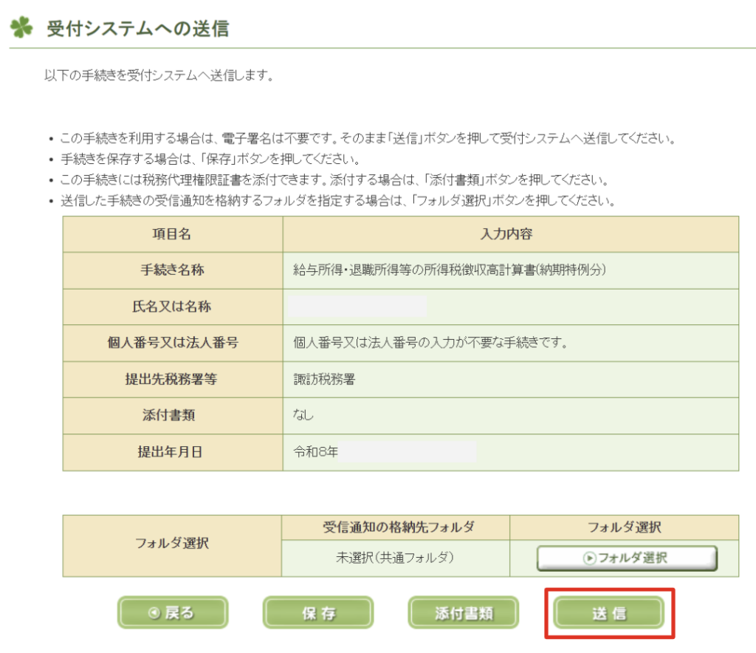Screen dimensions: 756x653
Task: Click the 手続き名称 row label
Action: (x=173, y=270)
